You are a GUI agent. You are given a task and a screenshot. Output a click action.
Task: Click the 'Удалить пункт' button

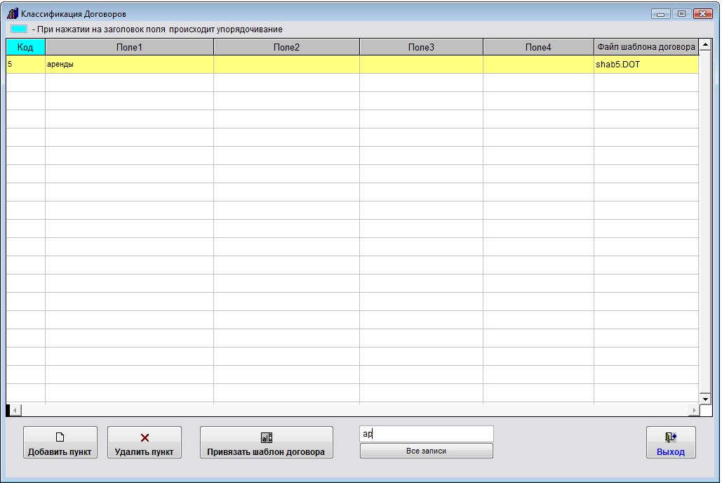tap(145, 442)
